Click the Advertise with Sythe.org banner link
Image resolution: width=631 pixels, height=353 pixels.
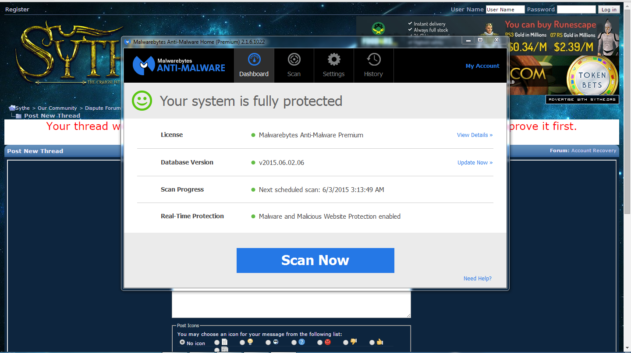[582, 100]
